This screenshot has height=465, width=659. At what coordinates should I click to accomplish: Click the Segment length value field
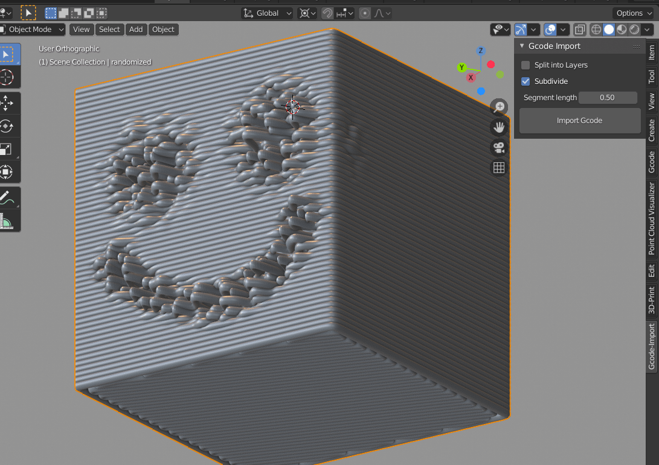[608, 97]
